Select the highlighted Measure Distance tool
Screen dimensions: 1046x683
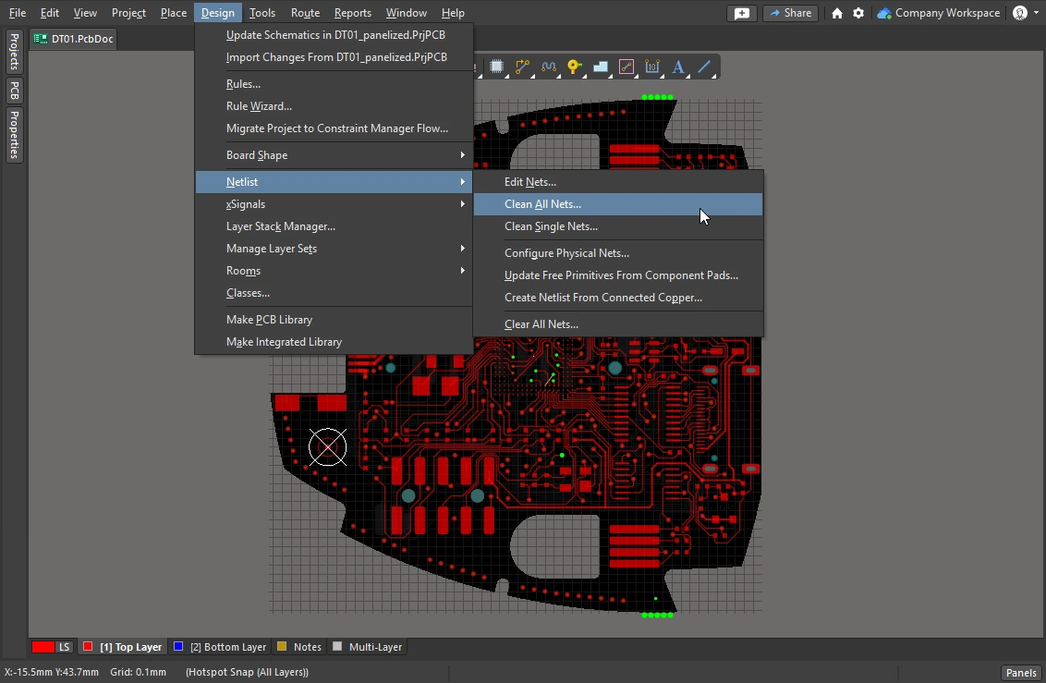click(626, 66)
